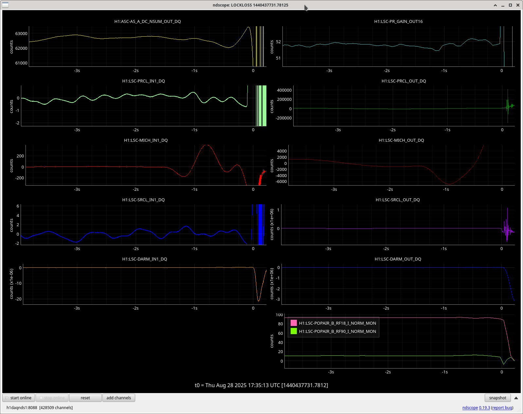Click the -6000 y-axis tick in MICH_OUT plot
This screenshot has height=414, width=523.
281,181
